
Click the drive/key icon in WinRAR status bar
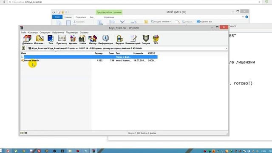pyautogui.click(x=24, y=133)
